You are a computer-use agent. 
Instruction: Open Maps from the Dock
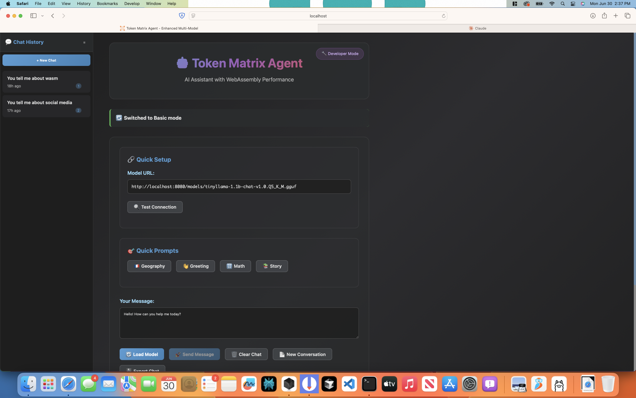click(128, 384)
